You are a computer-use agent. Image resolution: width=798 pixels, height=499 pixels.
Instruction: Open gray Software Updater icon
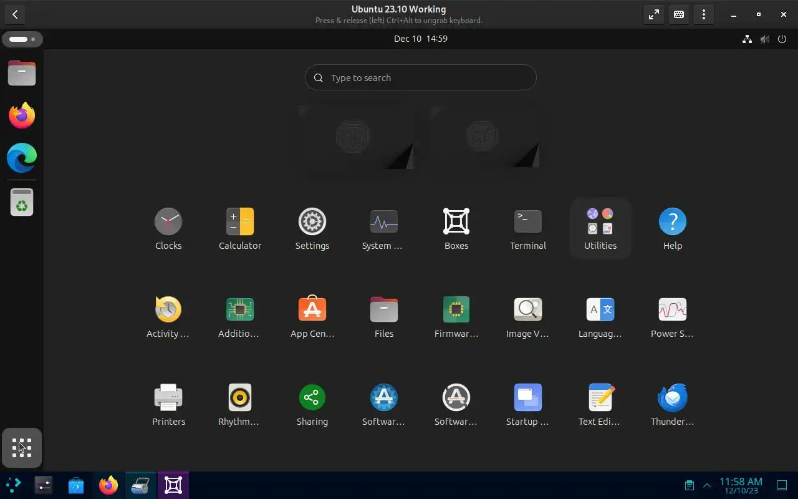point(456,405)
